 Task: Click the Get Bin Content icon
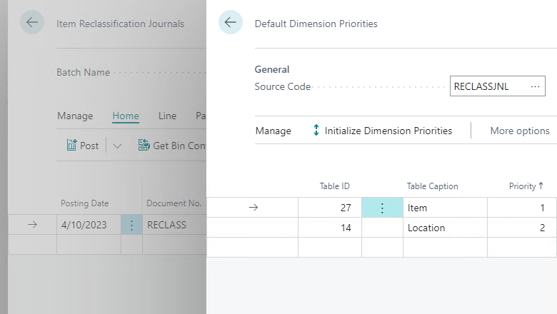coord(144,145)
